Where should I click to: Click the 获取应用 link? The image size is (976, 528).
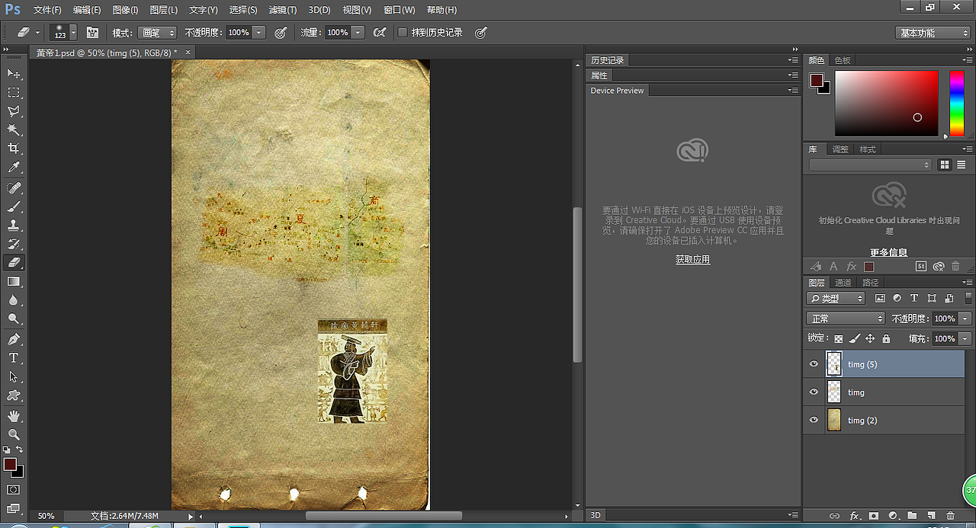pyautogui.click(x=692, y=260)
